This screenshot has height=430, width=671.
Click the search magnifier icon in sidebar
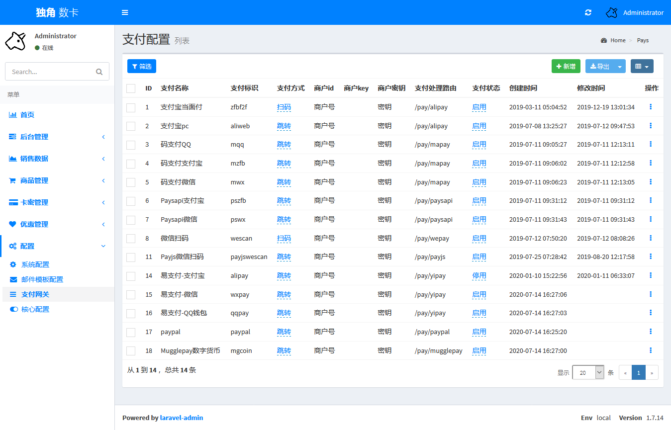(x=99, y=72)
